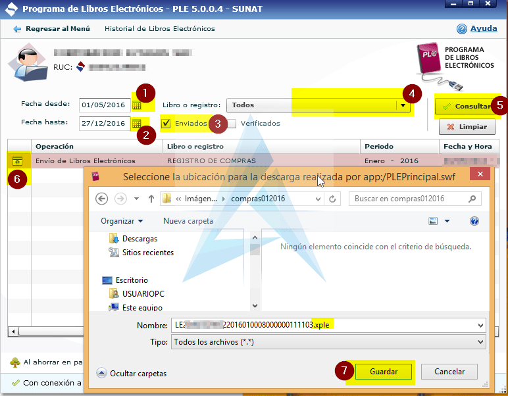
Task: Click the download icon in Envío row
Action: [18, 161]
